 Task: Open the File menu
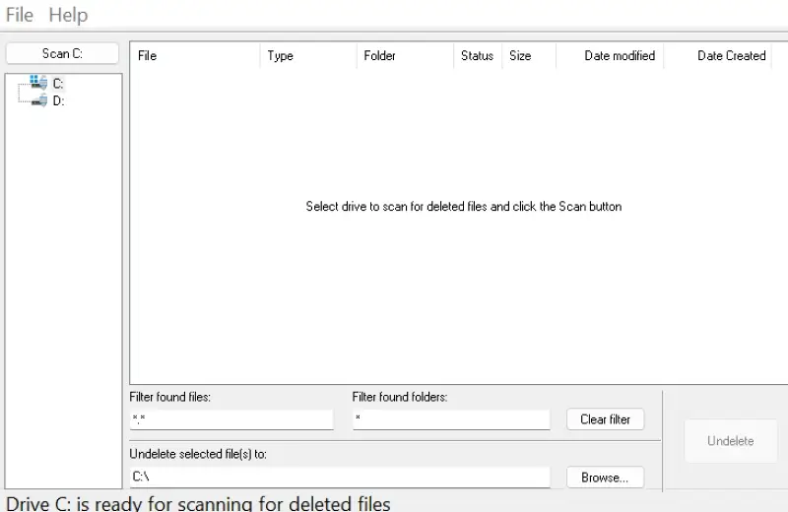tap(20, 15)
